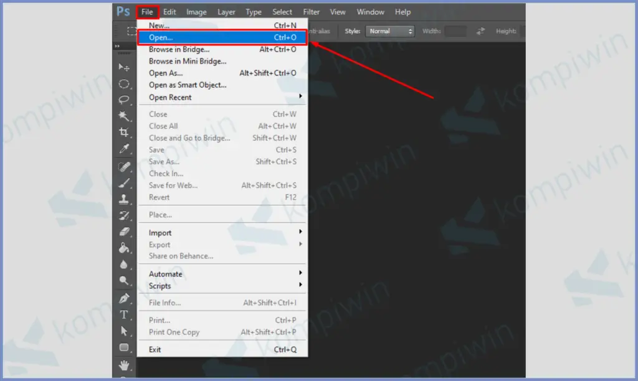Expand the Automate submenu

click(222, 274)
